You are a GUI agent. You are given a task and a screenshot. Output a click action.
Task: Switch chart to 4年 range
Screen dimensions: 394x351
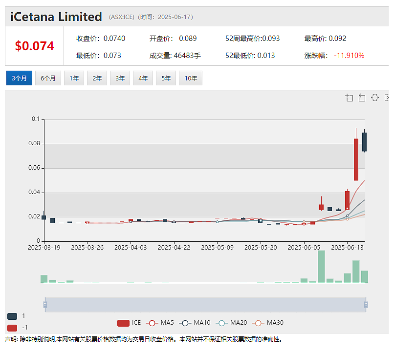[x=143, y=78]
